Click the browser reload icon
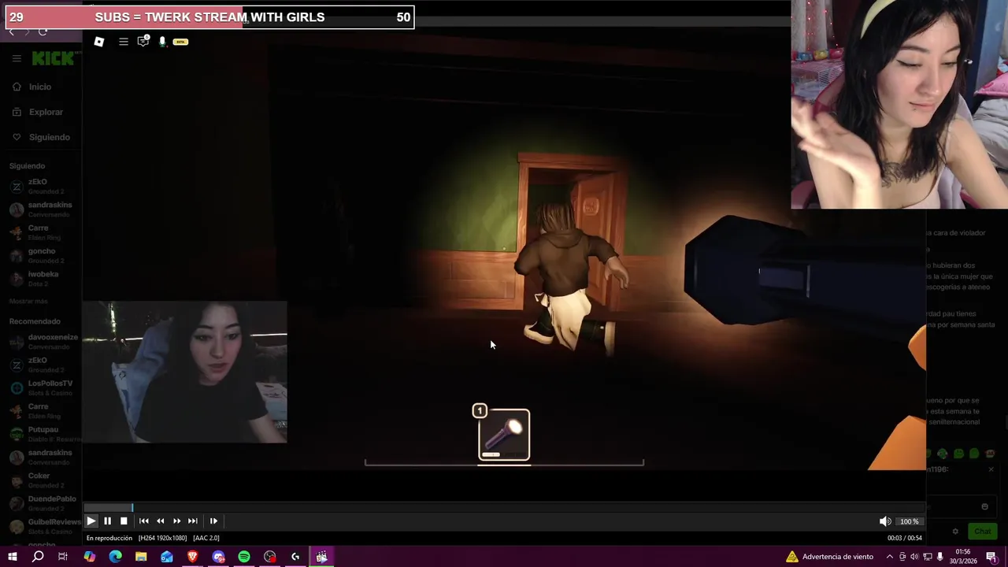Image resolution: width=1008 pixels, height=567 pixels. (x=43, y=31)
